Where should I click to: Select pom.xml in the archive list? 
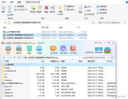click(59, 86)
